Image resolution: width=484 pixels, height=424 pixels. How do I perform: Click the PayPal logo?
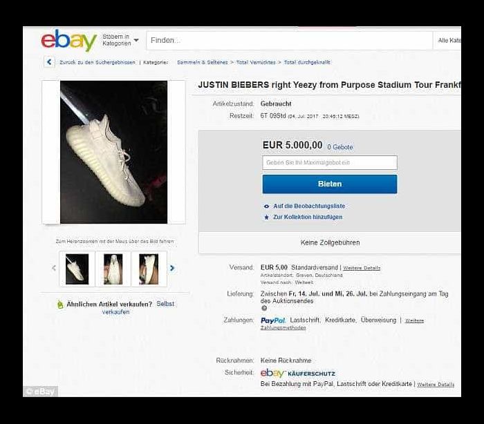point(273,320)
